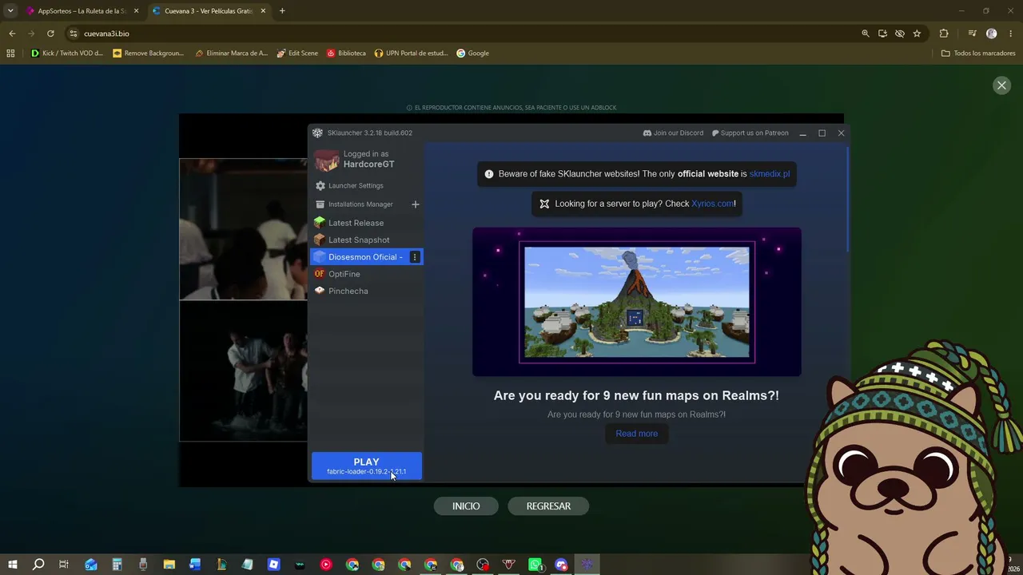Bookmark this page with star icon
This screenshot has height=575, width=1023.
pyautogui.click(x=917, y=34)
